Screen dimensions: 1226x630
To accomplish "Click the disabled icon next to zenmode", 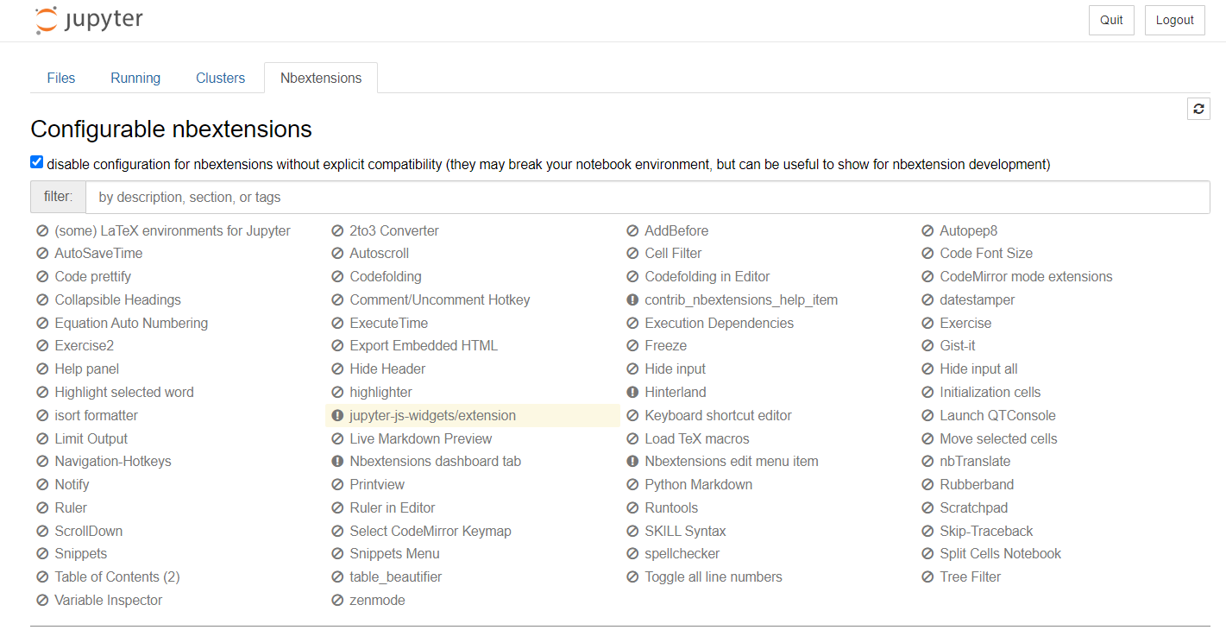I will 337,601.
